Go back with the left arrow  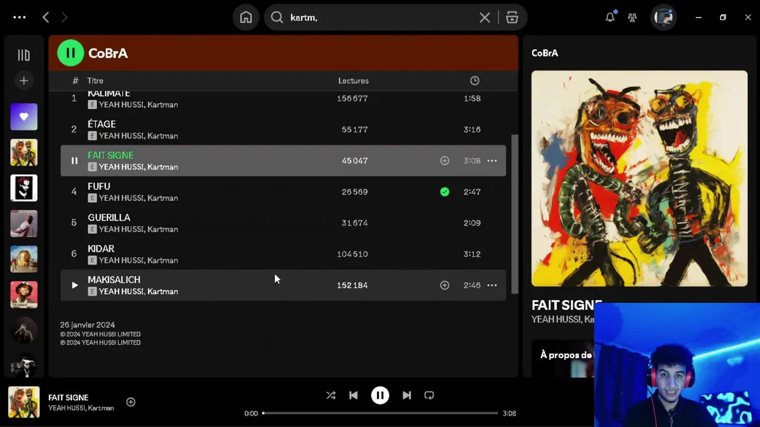[46, 17]
